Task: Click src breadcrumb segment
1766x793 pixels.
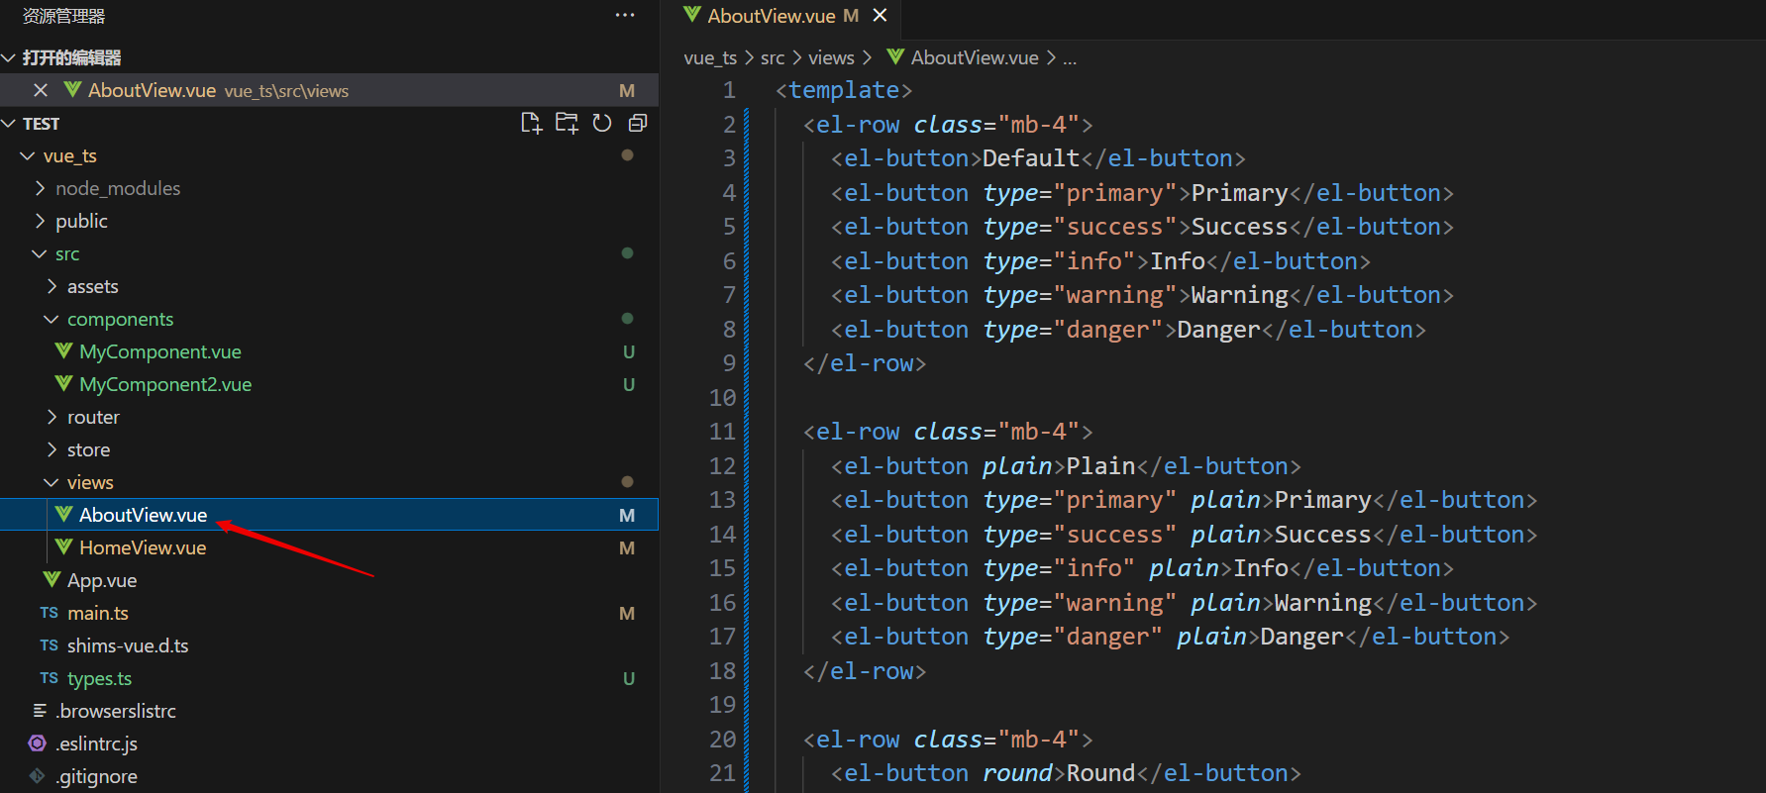Action: 773,57
